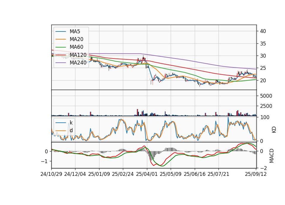Screen dimensions: 285x205
Task: Click the KD vertical axis title
Action: click(x=274, y=130)
